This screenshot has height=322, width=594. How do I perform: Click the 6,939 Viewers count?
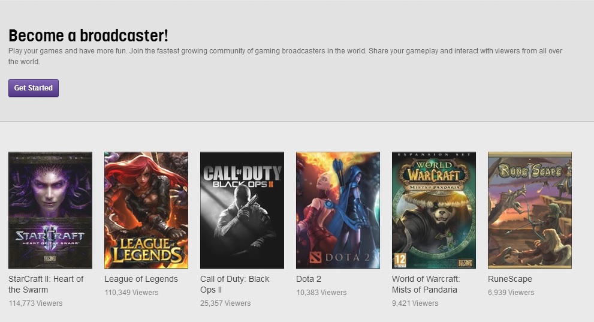click(x=511, y=293)
